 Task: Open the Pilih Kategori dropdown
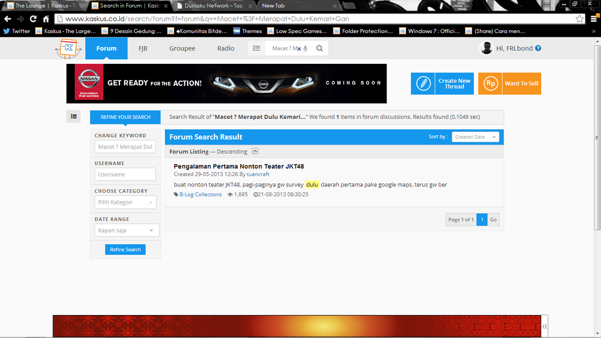pyautogui.click(x=125, y=202)
